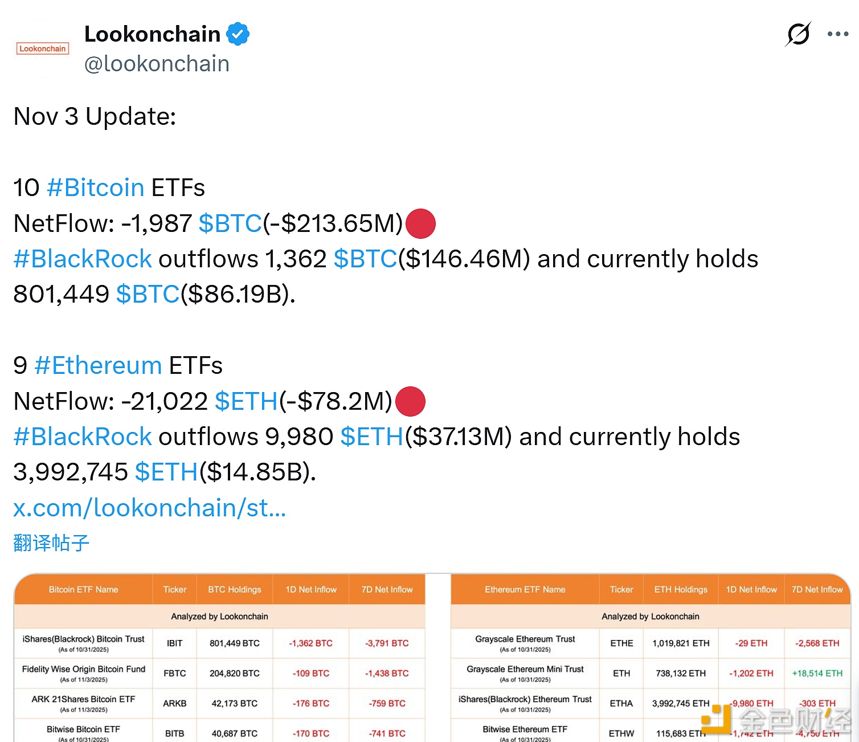Open the #Ethereum hashtag

coord(97,365)
